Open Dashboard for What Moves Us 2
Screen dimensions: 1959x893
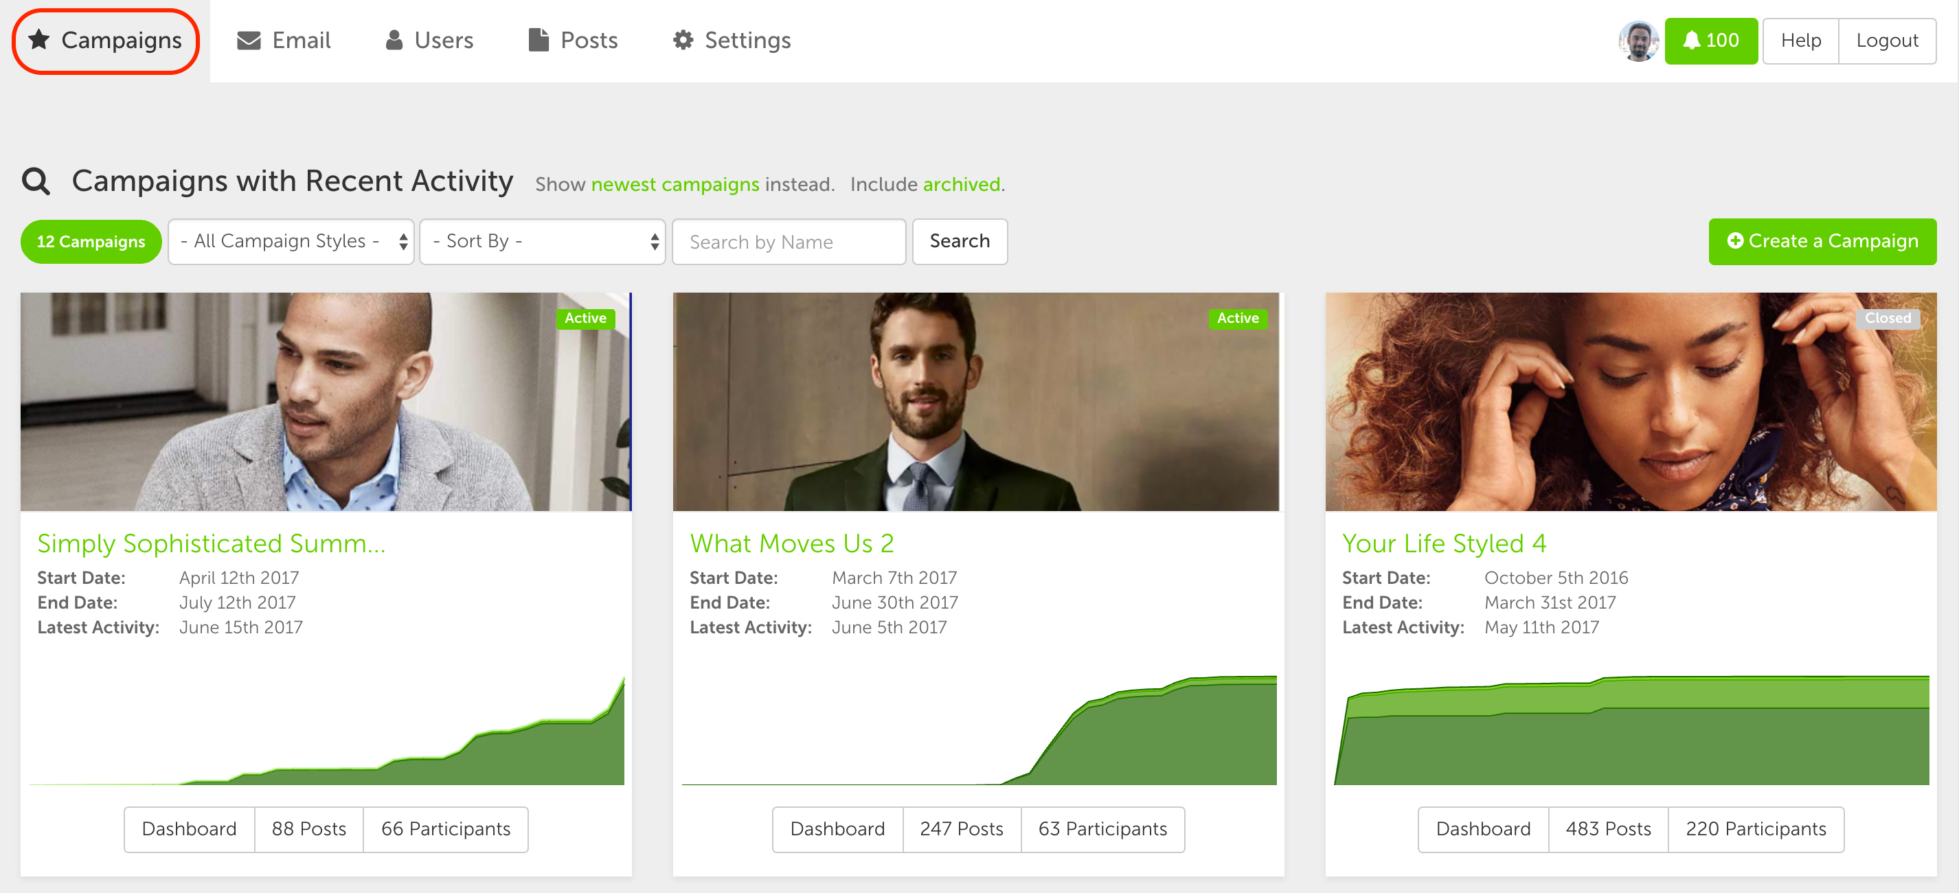837,829
